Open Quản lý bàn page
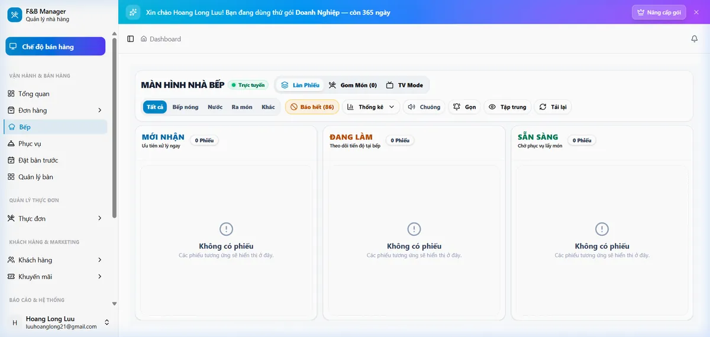Viewport: 710px width, 337px height. point(56,177)
